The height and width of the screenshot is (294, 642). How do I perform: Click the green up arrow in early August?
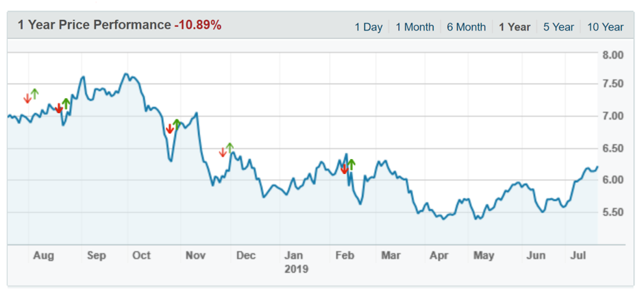coord(35,94)
